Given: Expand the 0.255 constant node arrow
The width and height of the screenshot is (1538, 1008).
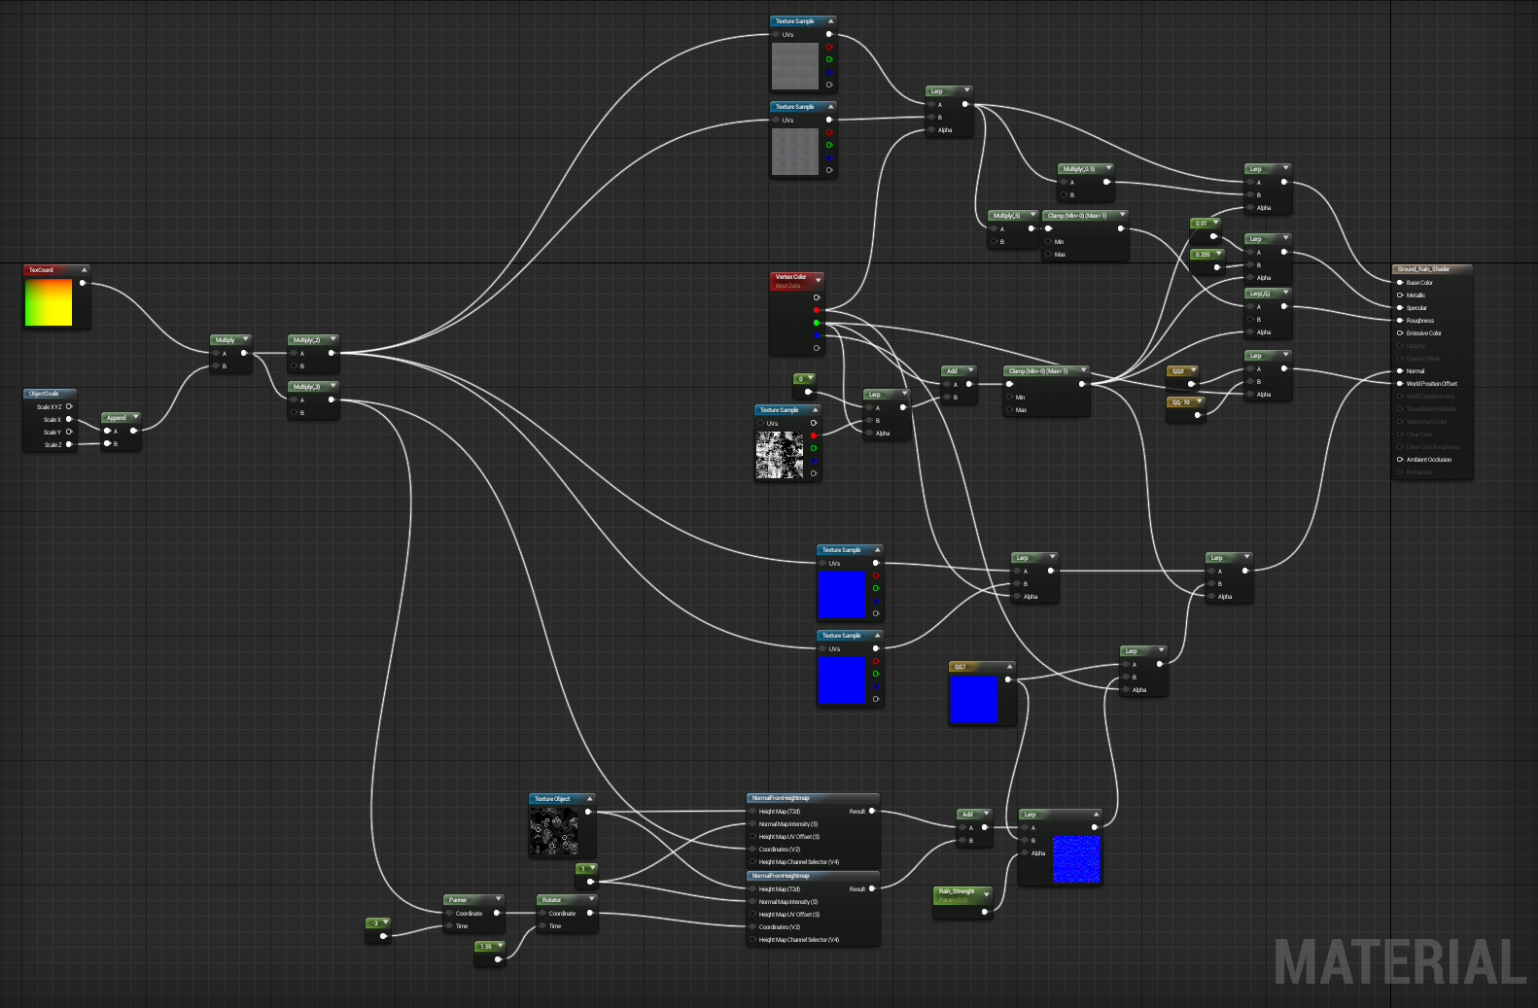Looking at the screenshot, I should [x=1218, y=254].
